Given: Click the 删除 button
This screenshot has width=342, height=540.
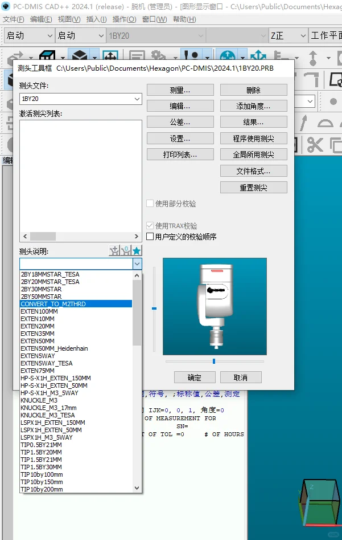Looking at the screenshot, I should (254, 90).
